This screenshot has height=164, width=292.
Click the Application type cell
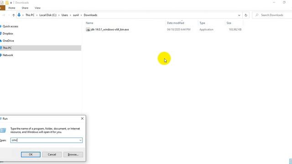coord(206,30)
